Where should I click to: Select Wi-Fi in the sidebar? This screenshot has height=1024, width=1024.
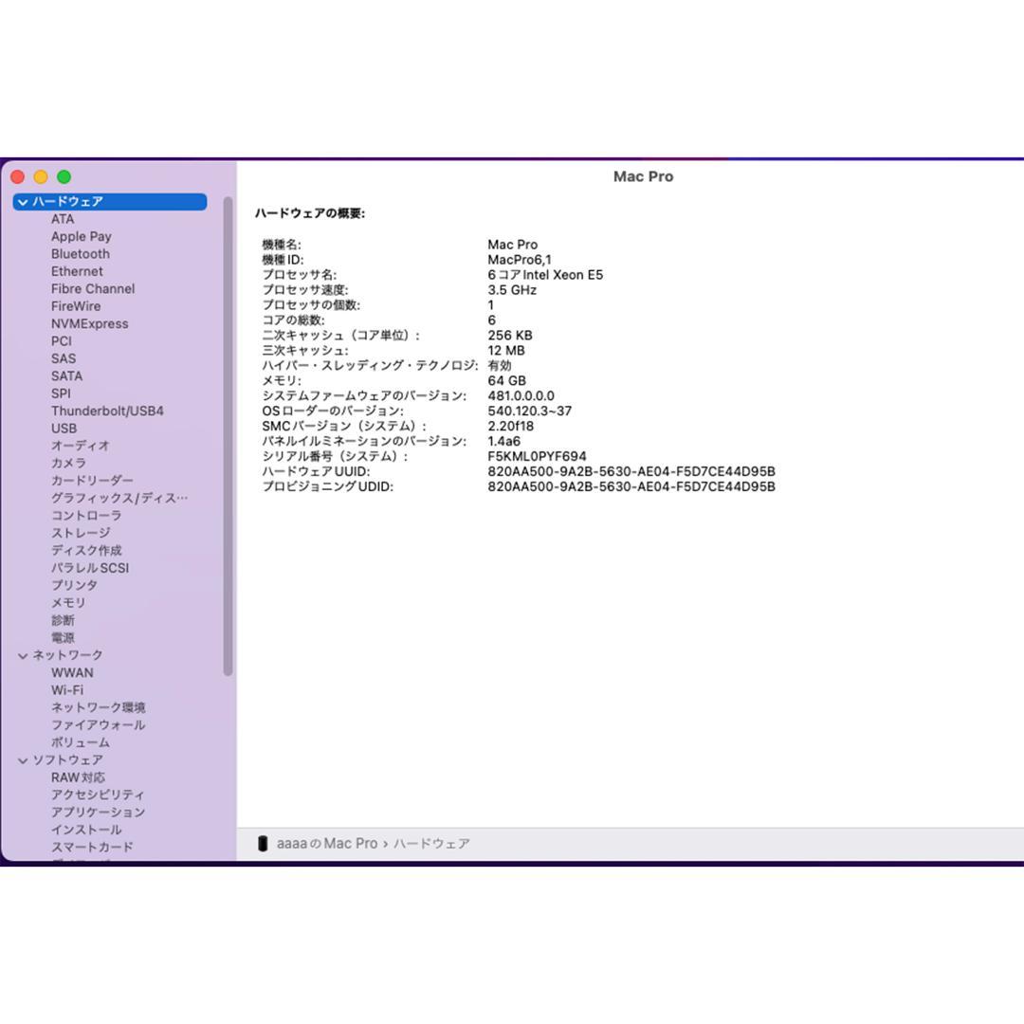coord(67,690)
